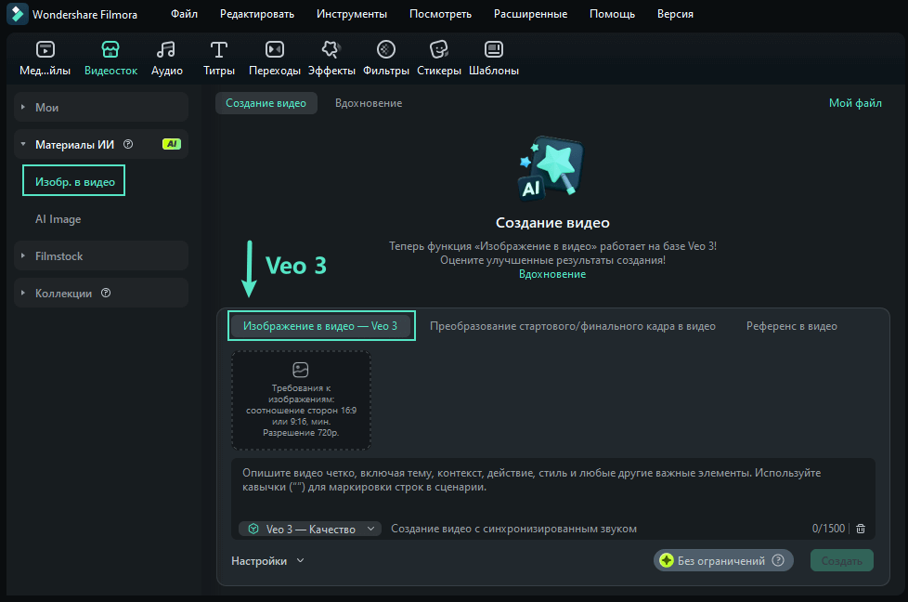908x602 pixels.
Task: Click the Создание видео heading
Action: [552, 222]
